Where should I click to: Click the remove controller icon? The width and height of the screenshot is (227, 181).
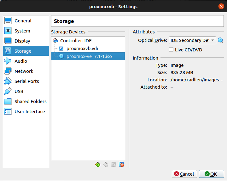pos(106,164)
